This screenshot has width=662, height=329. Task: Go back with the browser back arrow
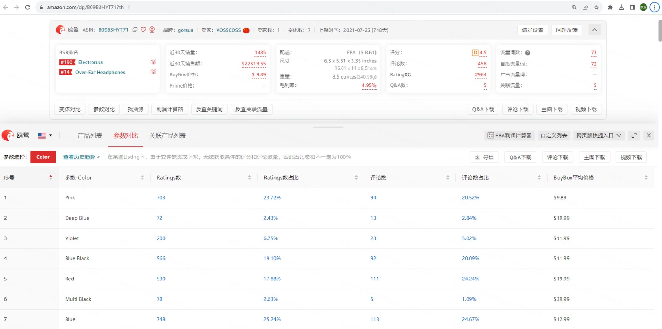tap(6, 7)
